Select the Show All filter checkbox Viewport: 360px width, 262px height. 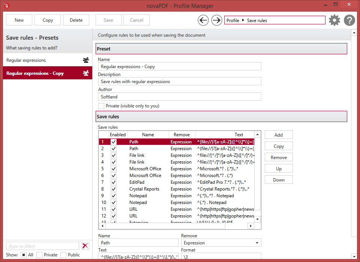pyautogui.click(x=24, y=255)
